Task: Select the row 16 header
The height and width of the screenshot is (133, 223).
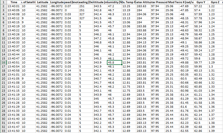Action: [x=3, y=62]
